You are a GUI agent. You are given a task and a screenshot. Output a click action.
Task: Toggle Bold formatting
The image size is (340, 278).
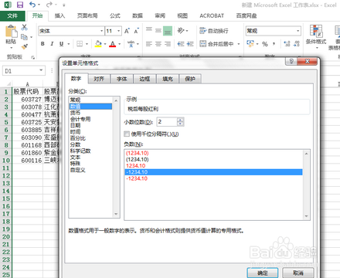click(x=42, y=44)
